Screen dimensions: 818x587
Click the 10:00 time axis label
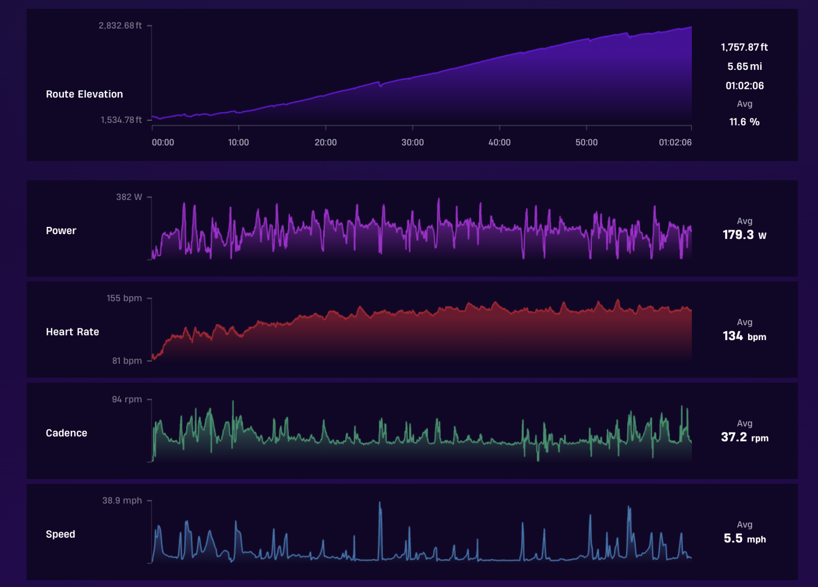238,143
